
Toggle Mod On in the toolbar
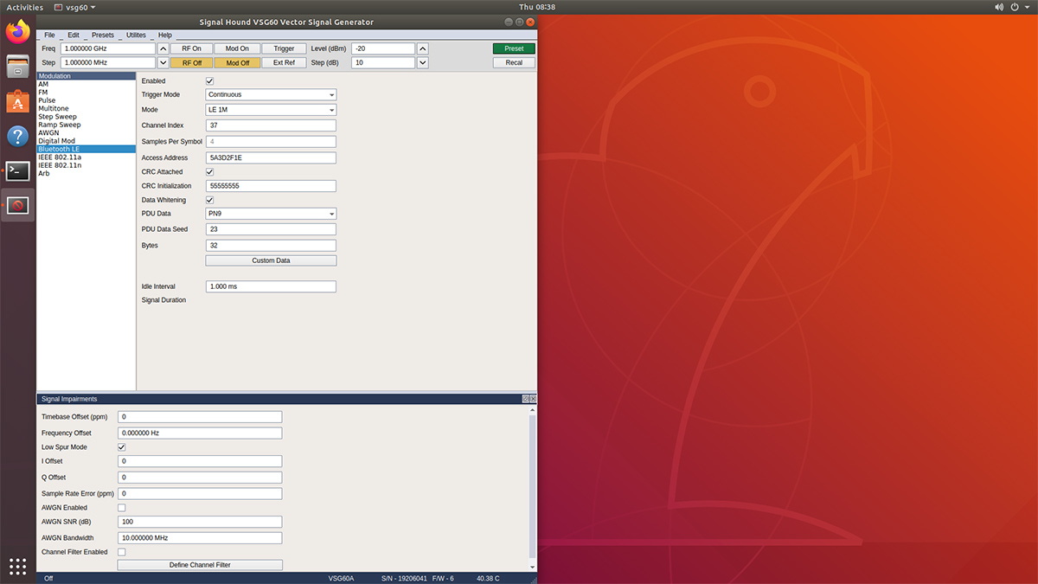[x=236, y=48]
